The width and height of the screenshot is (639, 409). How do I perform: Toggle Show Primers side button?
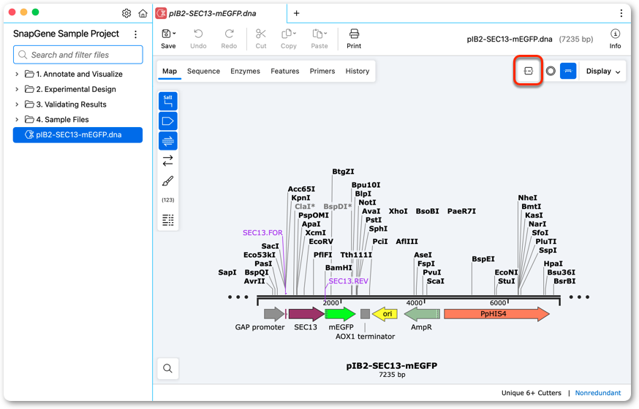click(168, 141)
